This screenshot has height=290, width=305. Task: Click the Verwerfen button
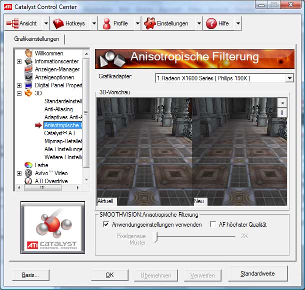[x=202, y=275]
